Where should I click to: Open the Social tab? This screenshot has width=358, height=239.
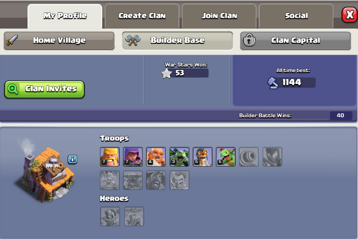[x=296, y=16]
